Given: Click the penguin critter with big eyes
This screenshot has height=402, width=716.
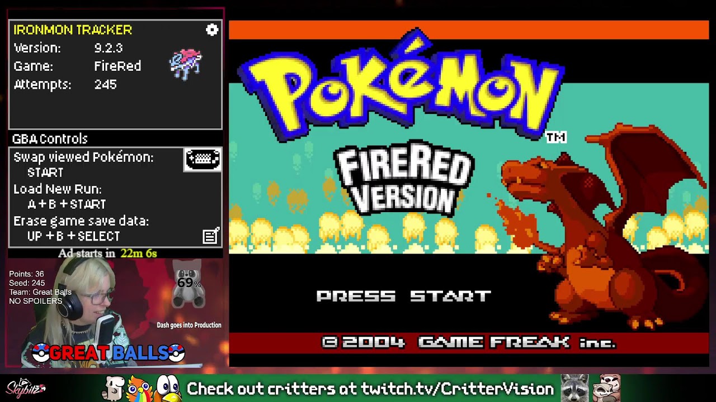Looking at the screenshot, I should (x=169, y=389).
